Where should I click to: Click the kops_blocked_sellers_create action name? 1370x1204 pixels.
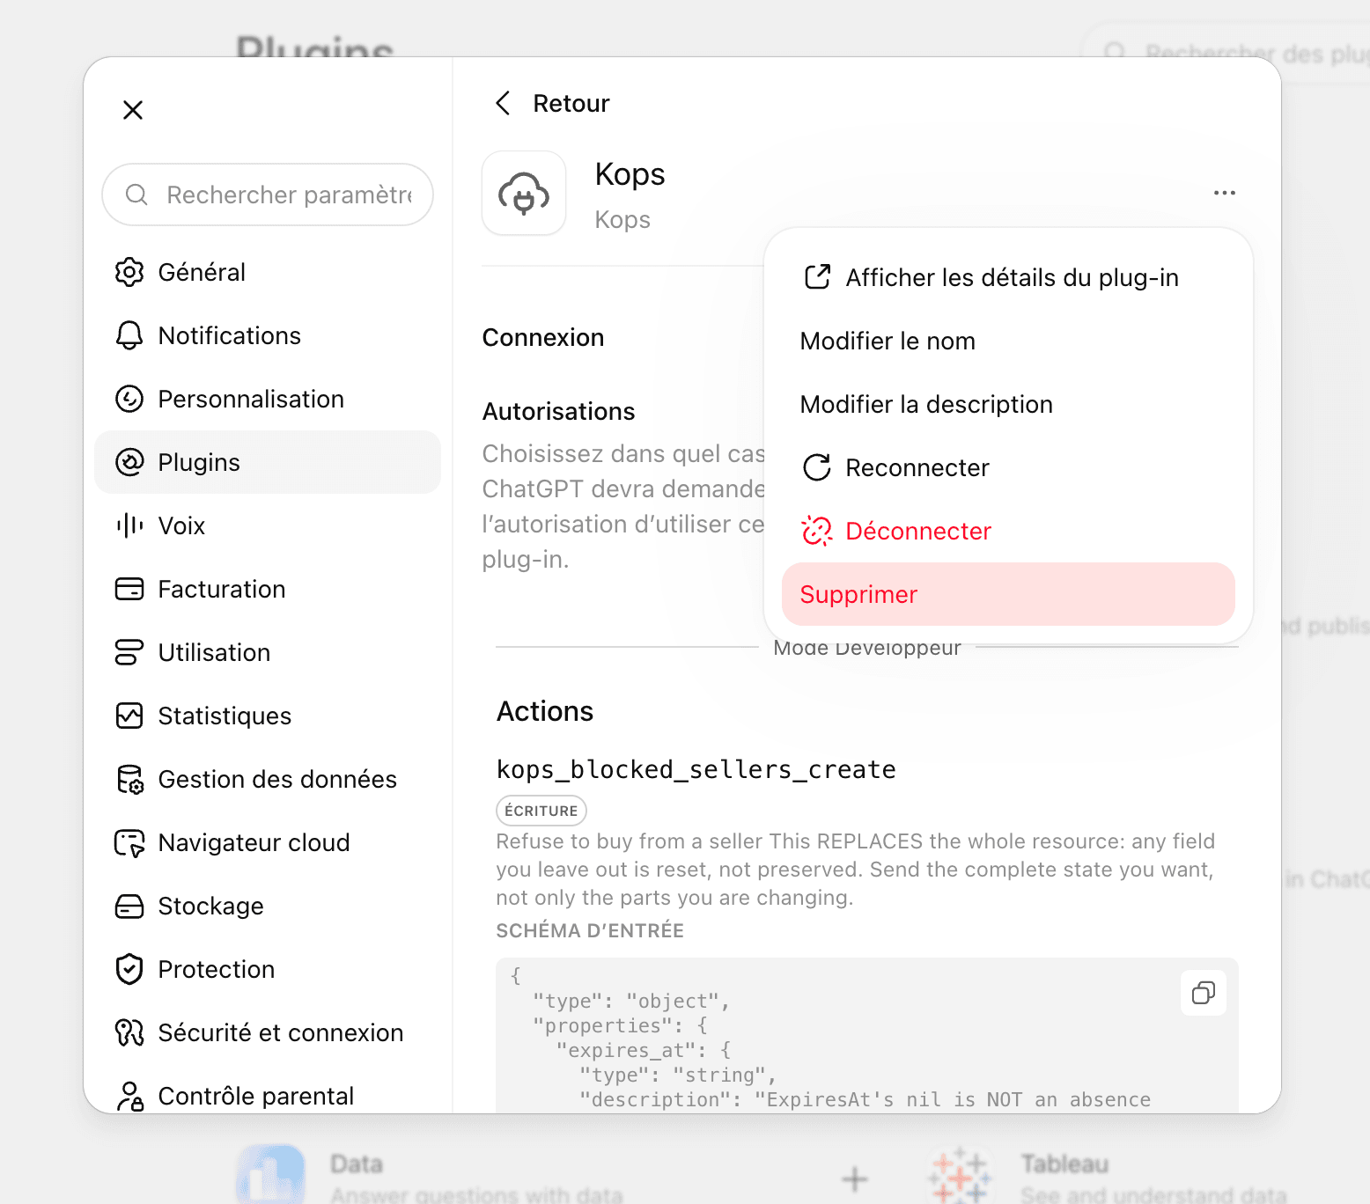tap(696, 769)
